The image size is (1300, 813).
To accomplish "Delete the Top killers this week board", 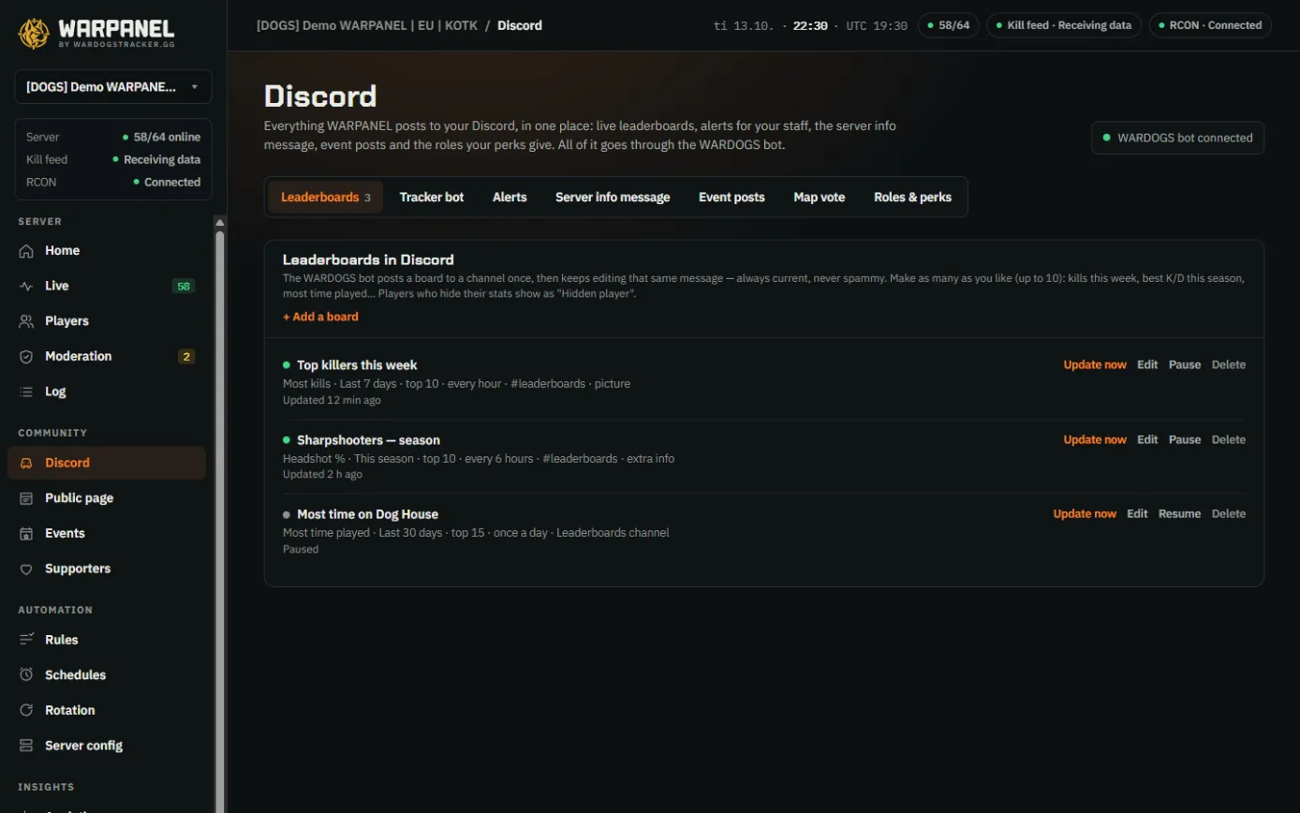I will tap(1229, 365).
